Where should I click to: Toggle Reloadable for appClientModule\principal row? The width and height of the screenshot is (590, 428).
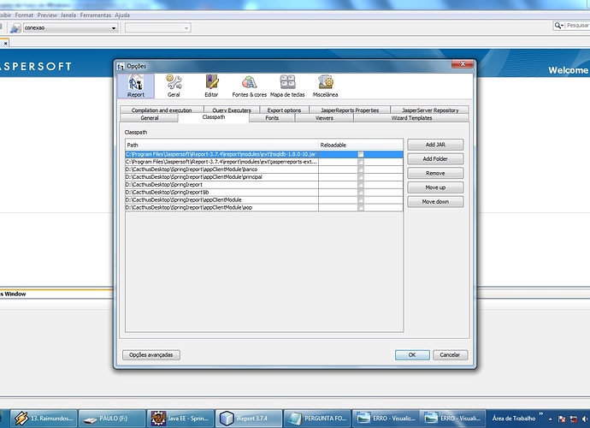[361, 177]
